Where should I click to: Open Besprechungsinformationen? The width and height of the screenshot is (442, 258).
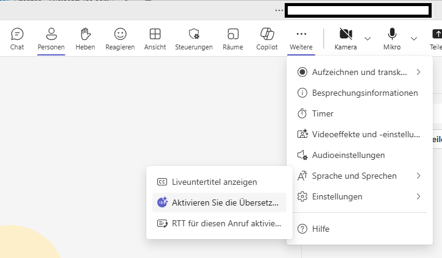(x=360, y=93)
